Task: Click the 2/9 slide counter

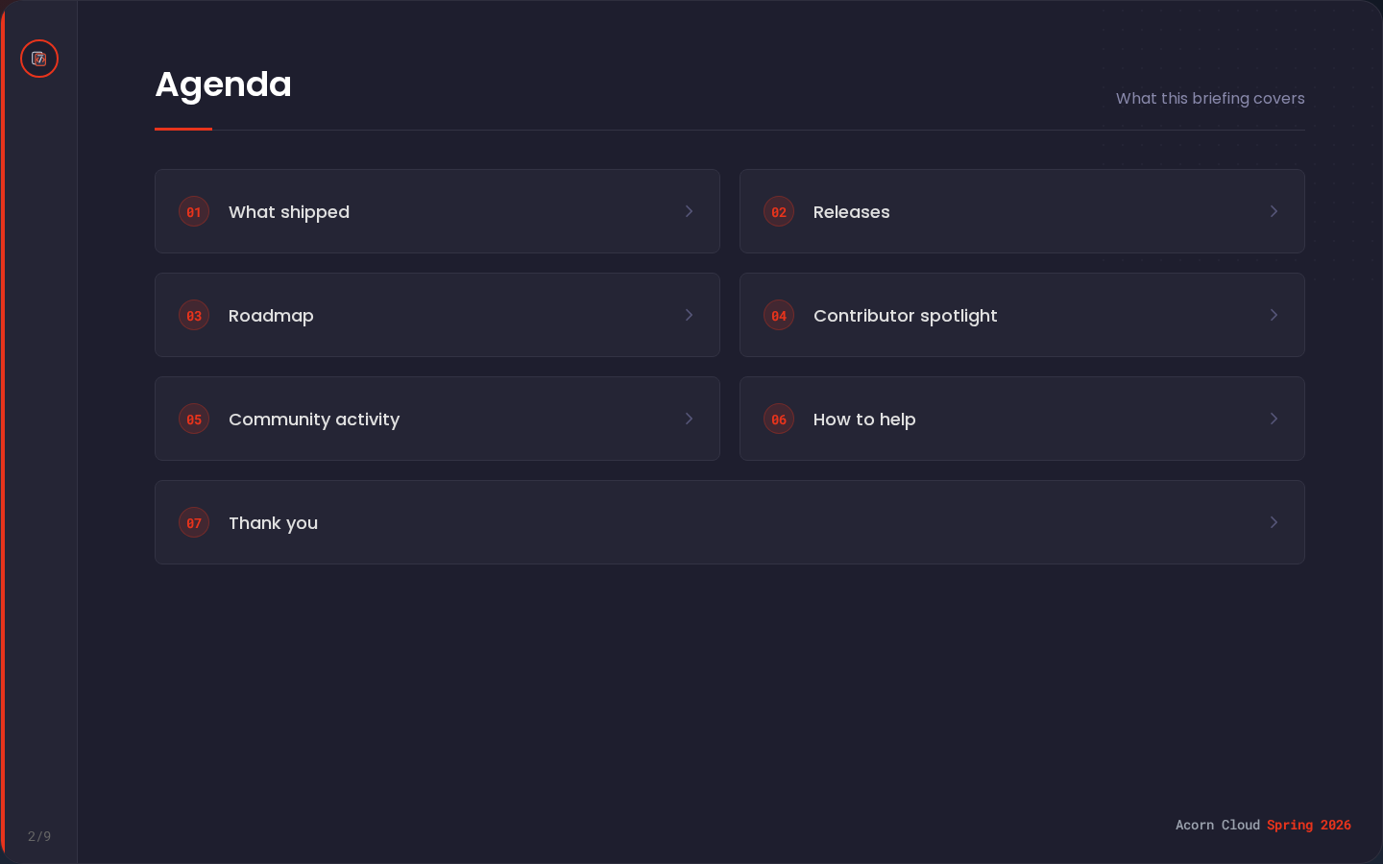Action: (x=39, y=836)
